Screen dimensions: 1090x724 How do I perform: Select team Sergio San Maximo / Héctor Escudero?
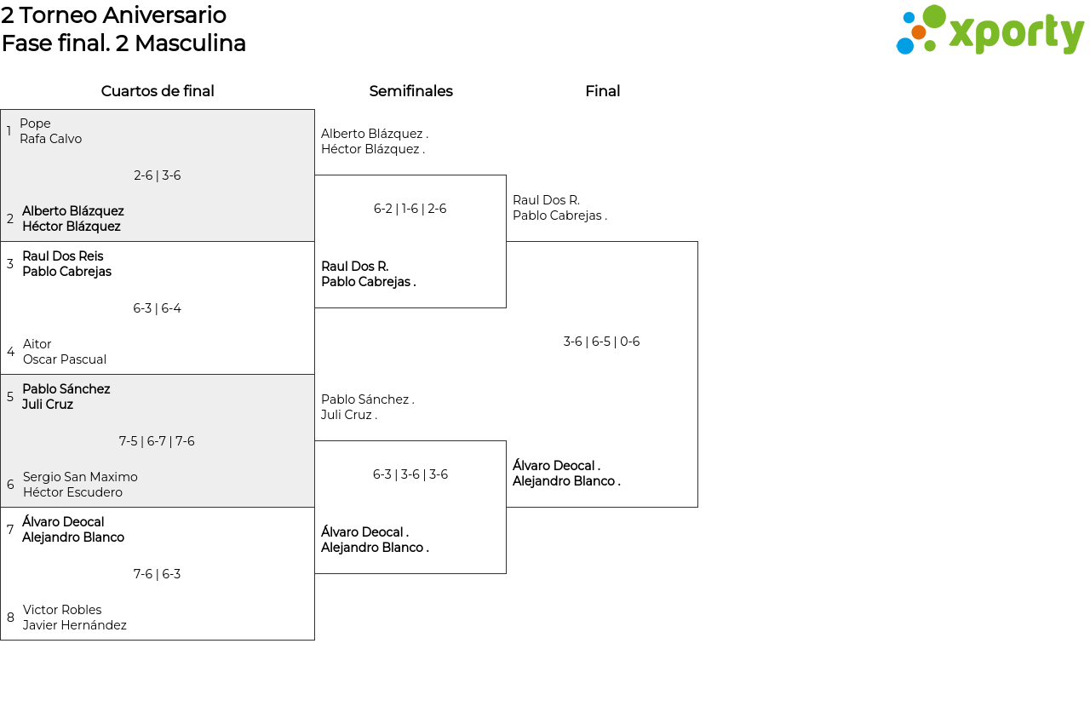pyautogui.click(x=80, y=485)
